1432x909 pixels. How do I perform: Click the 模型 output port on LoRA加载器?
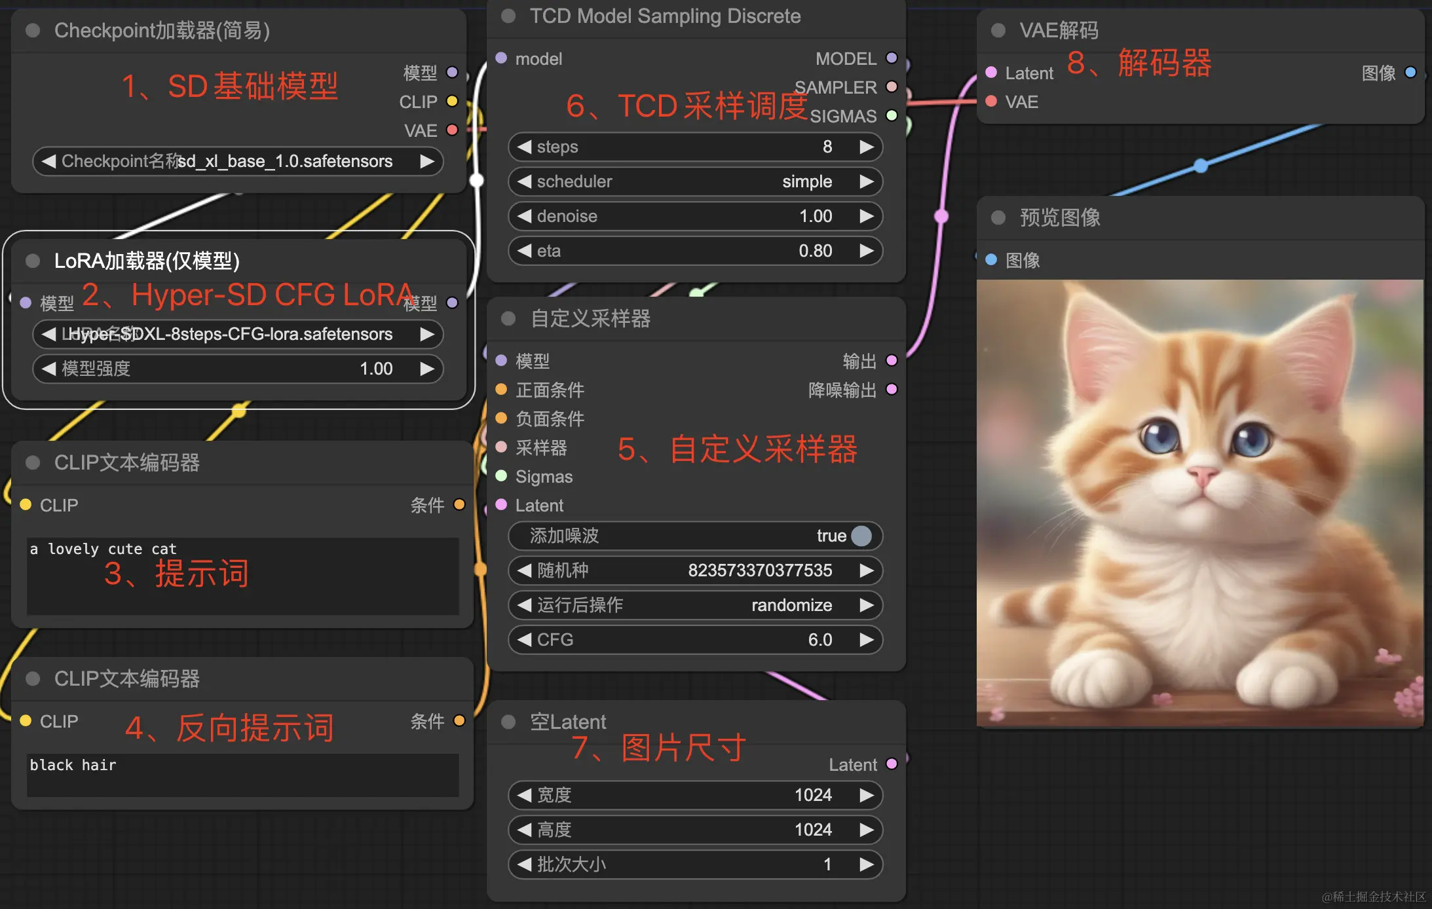[x=453, y=303]
